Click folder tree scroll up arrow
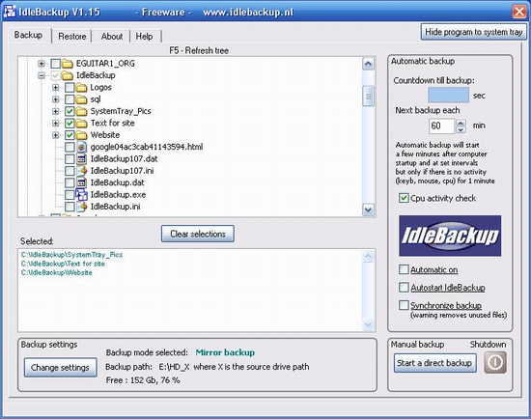531x419 pixels. tap(368, 64)
